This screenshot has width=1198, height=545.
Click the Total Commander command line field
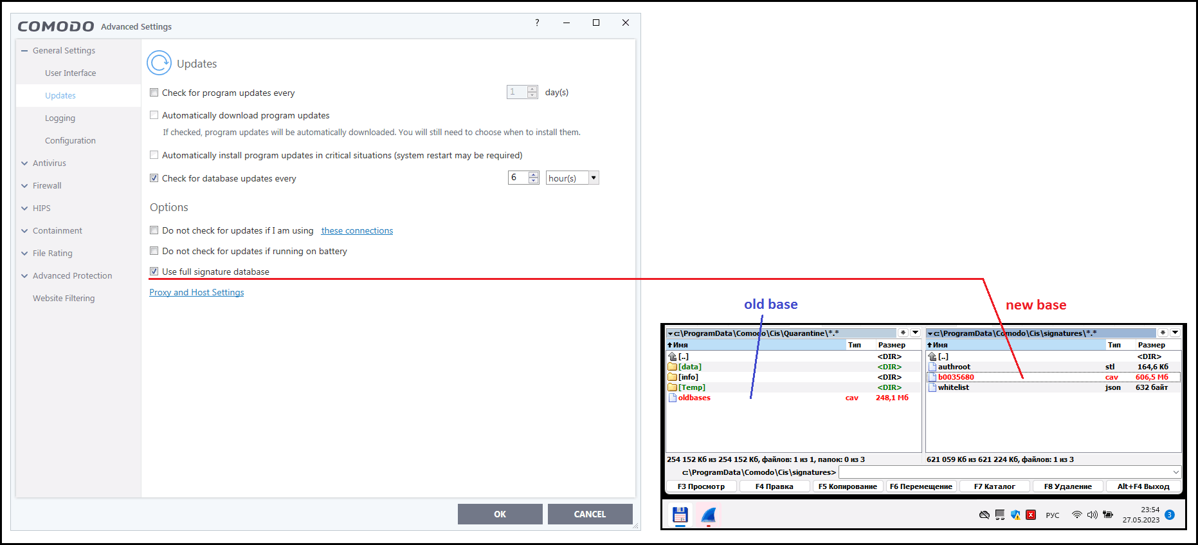click(x=1010, y=472)
